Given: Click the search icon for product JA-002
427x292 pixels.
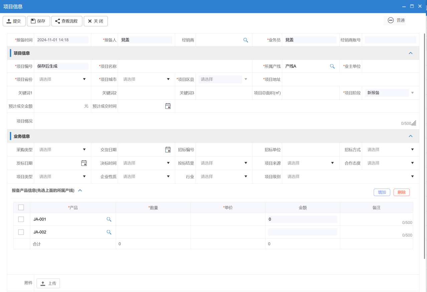Looking at the screenshot, I should click(x=109, y=232).
